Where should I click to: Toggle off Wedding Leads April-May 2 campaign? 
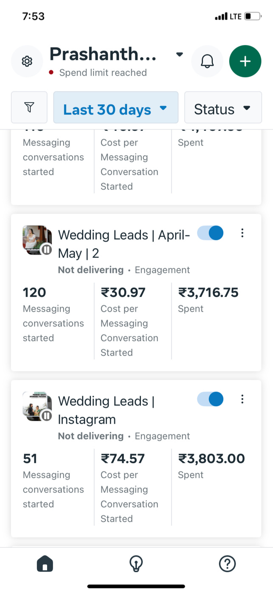click(x=211, y=233)
